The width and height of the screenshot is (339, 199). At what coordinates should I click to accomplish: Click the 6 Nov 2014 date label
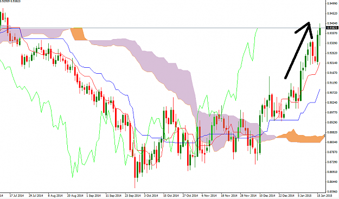point(209,196)
